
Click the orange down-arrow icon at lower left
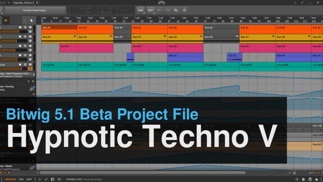coord(5,173)
